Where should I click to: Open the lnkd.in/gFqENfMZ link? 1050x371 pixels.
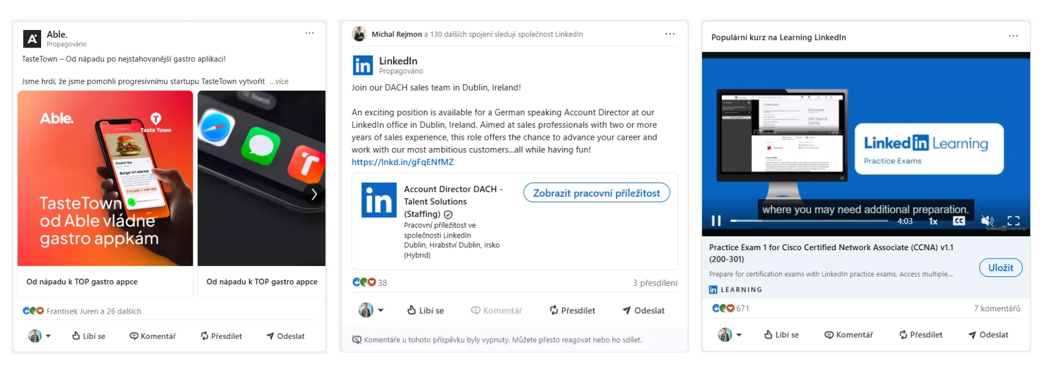coord(403,162)
